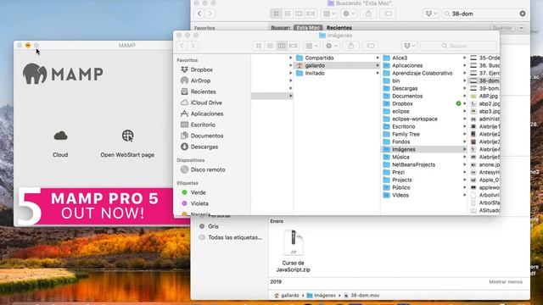Expand the Invitado folder arrow
The image size is (543, 305).
point(378,73)
